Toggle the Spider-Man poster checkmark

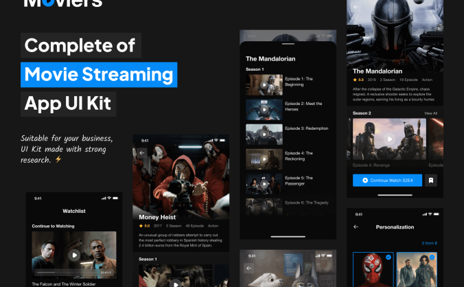pos(388,257)
